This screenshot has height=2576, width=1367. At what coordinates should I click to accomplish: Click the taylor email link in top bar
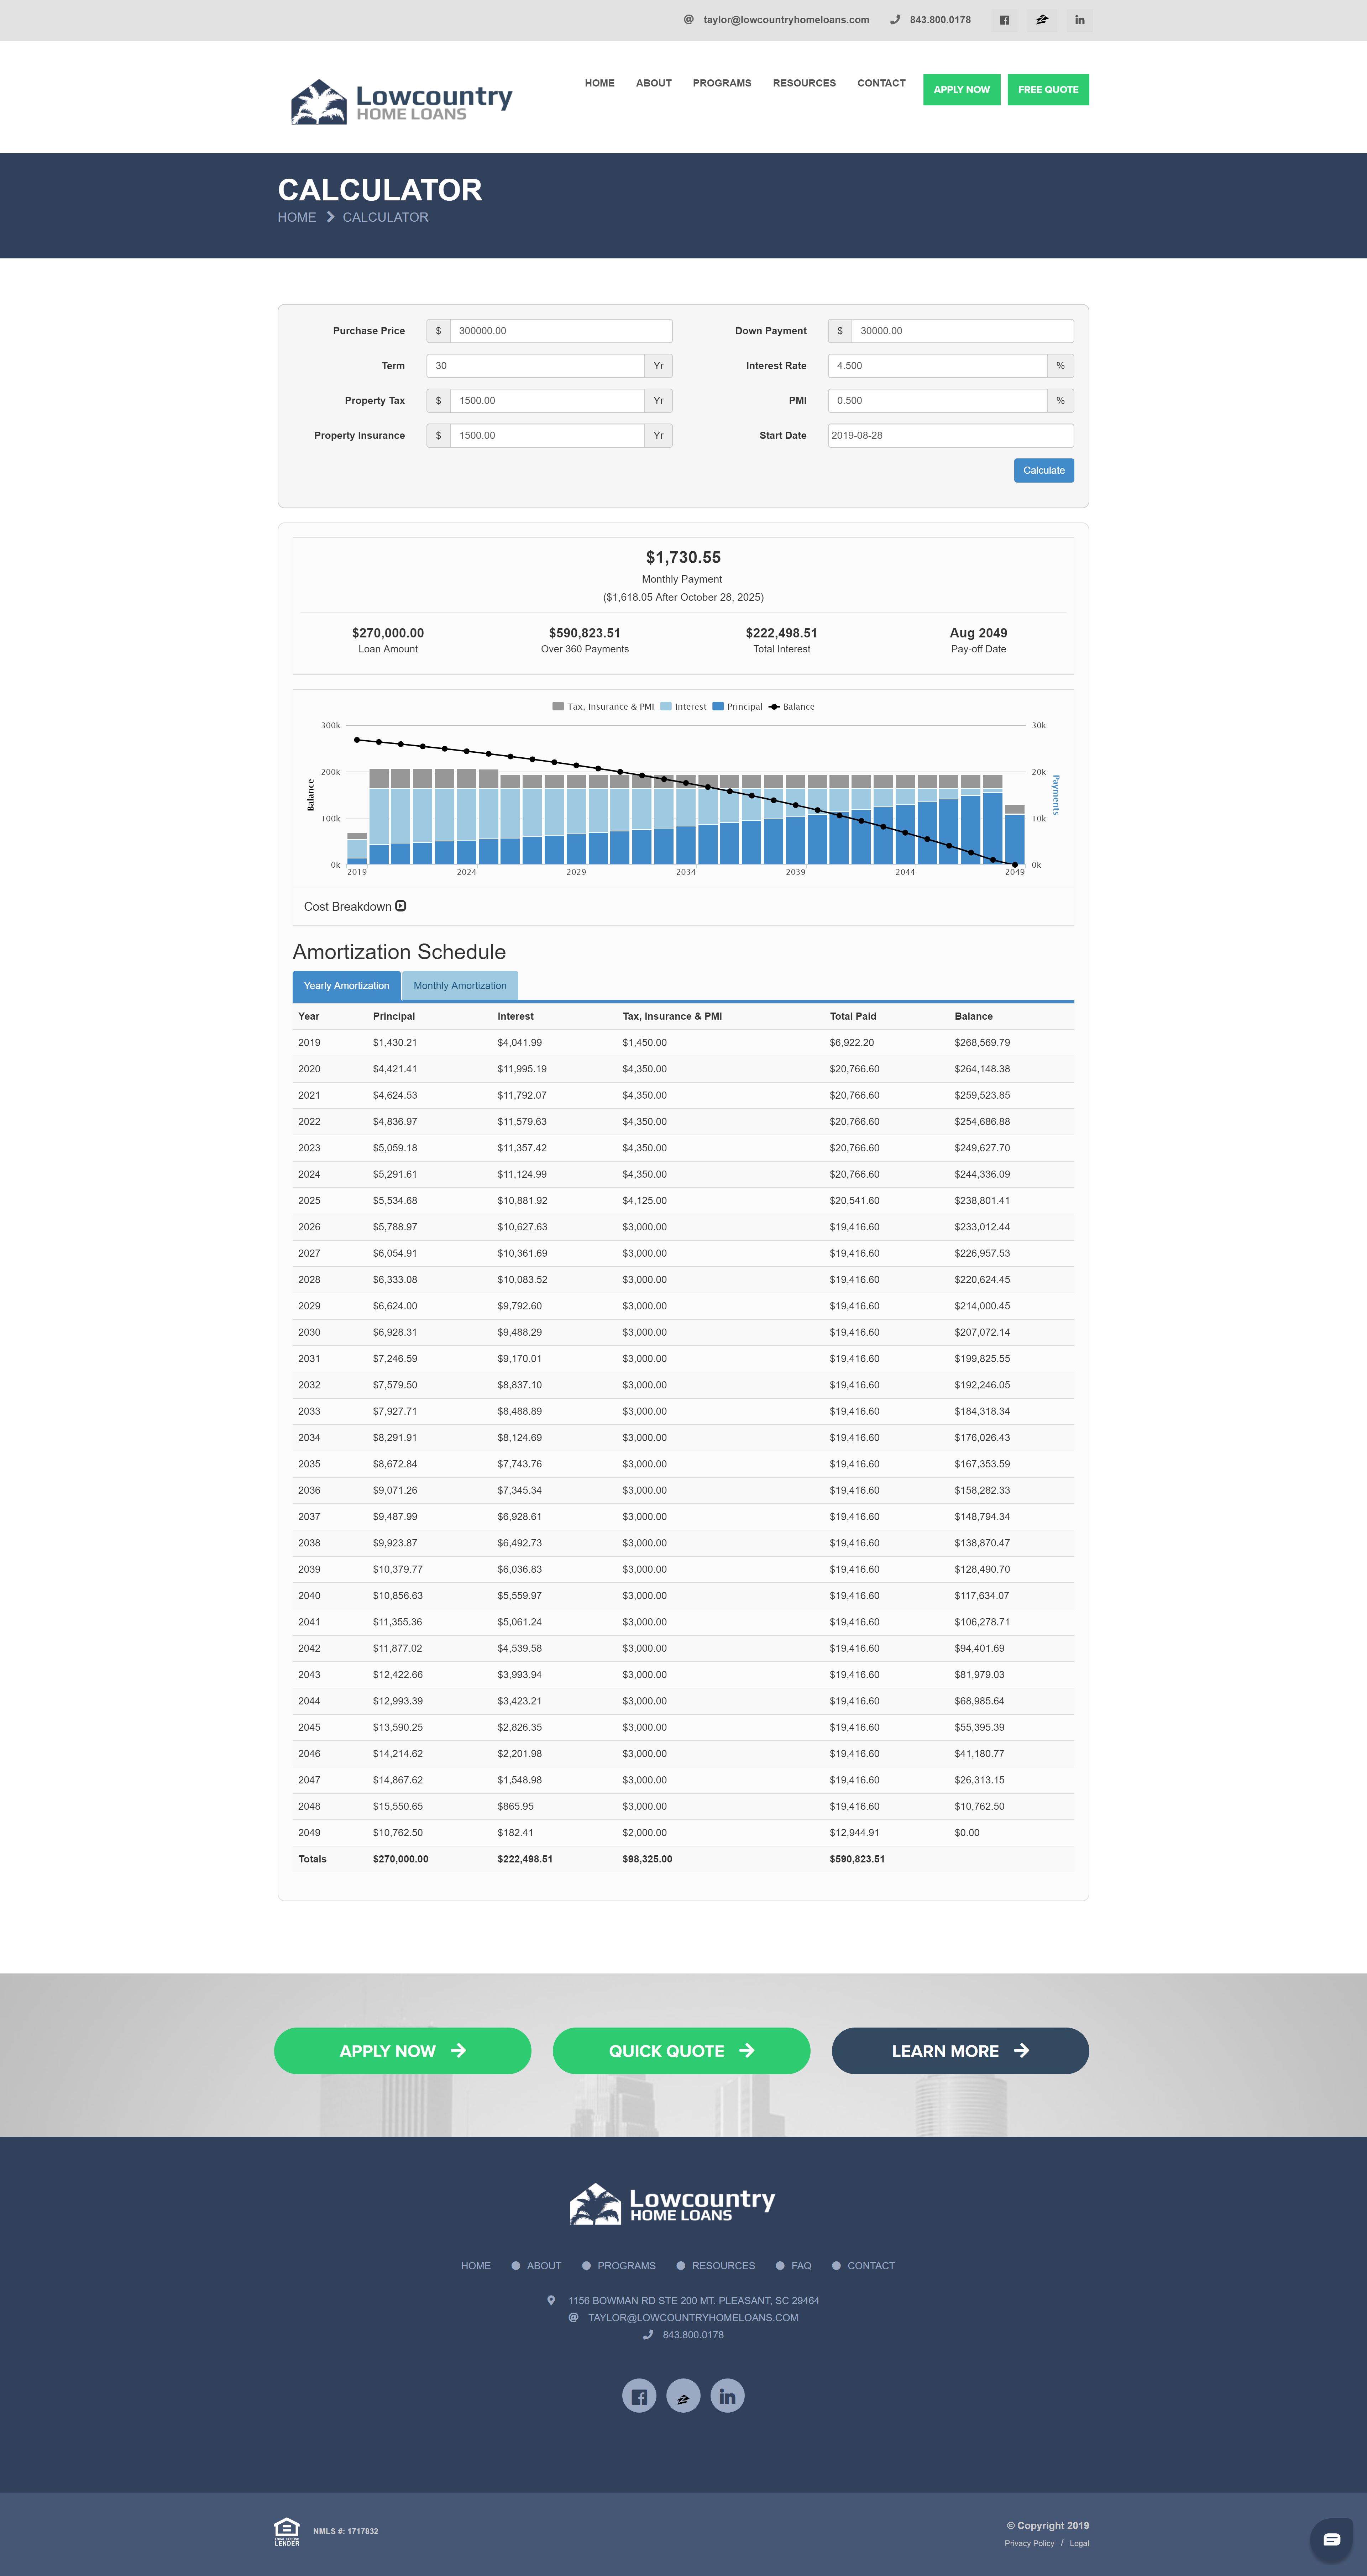tap(786, 20)
